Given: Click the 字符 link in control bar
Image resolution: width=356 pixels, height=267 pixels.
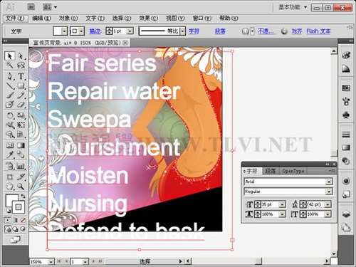Looking at the screenshot, I should (x=194, y=31).
